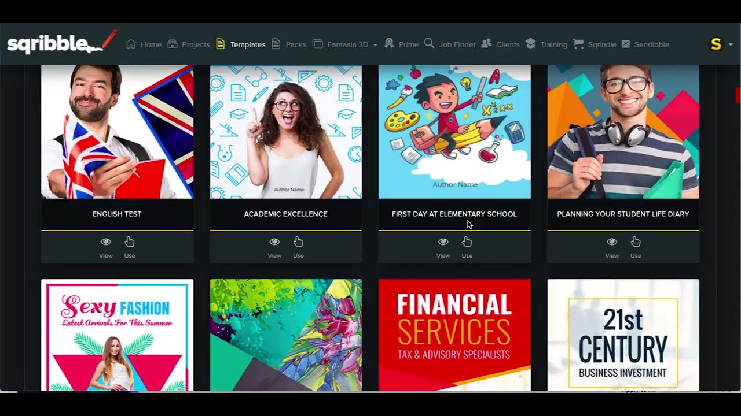The width and height of the screenshot is (741, 416).
Task: Click the Prime link text
Action: pyautogui.click(x=409, y=44)
